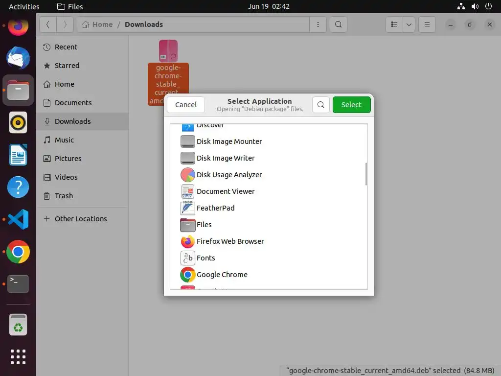Select the Files application entry
Image resolution: width=501 pixels, height=376 pixels.
[x=269, y=224]
